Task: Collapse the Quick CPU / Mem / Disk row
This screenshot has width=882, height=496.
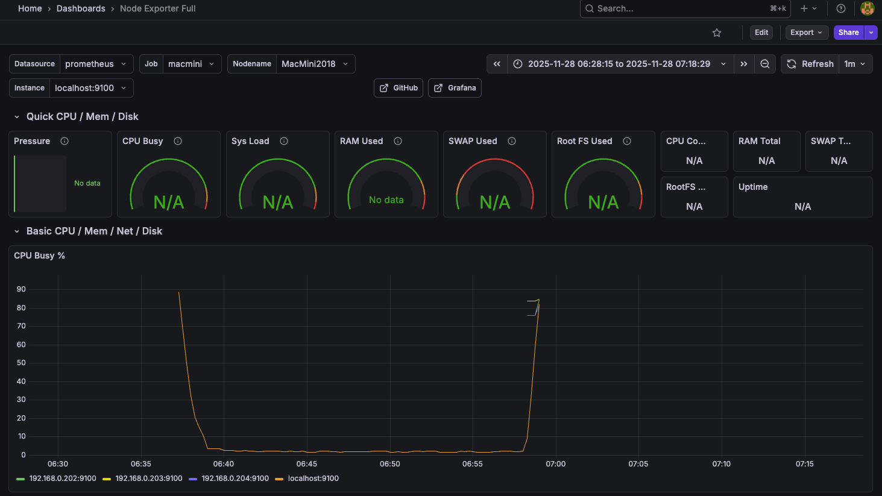Action: pyautogui.click(x=17, y=117)
